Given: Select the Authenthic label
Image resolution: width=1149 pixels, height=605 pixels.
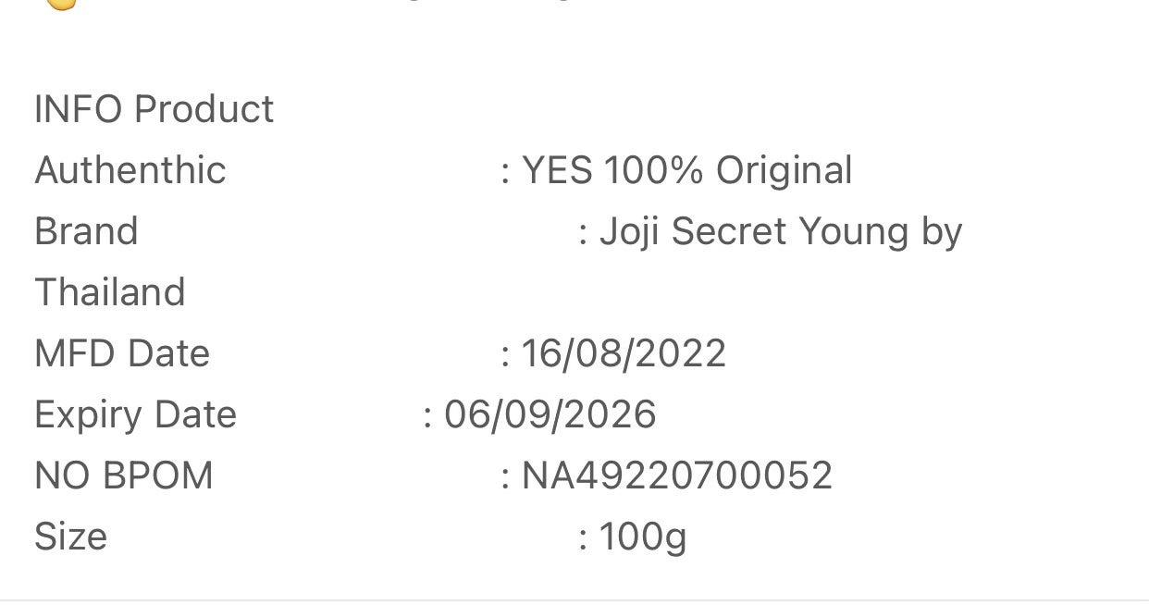Looking at the screenshot, I should coord(130,170).
